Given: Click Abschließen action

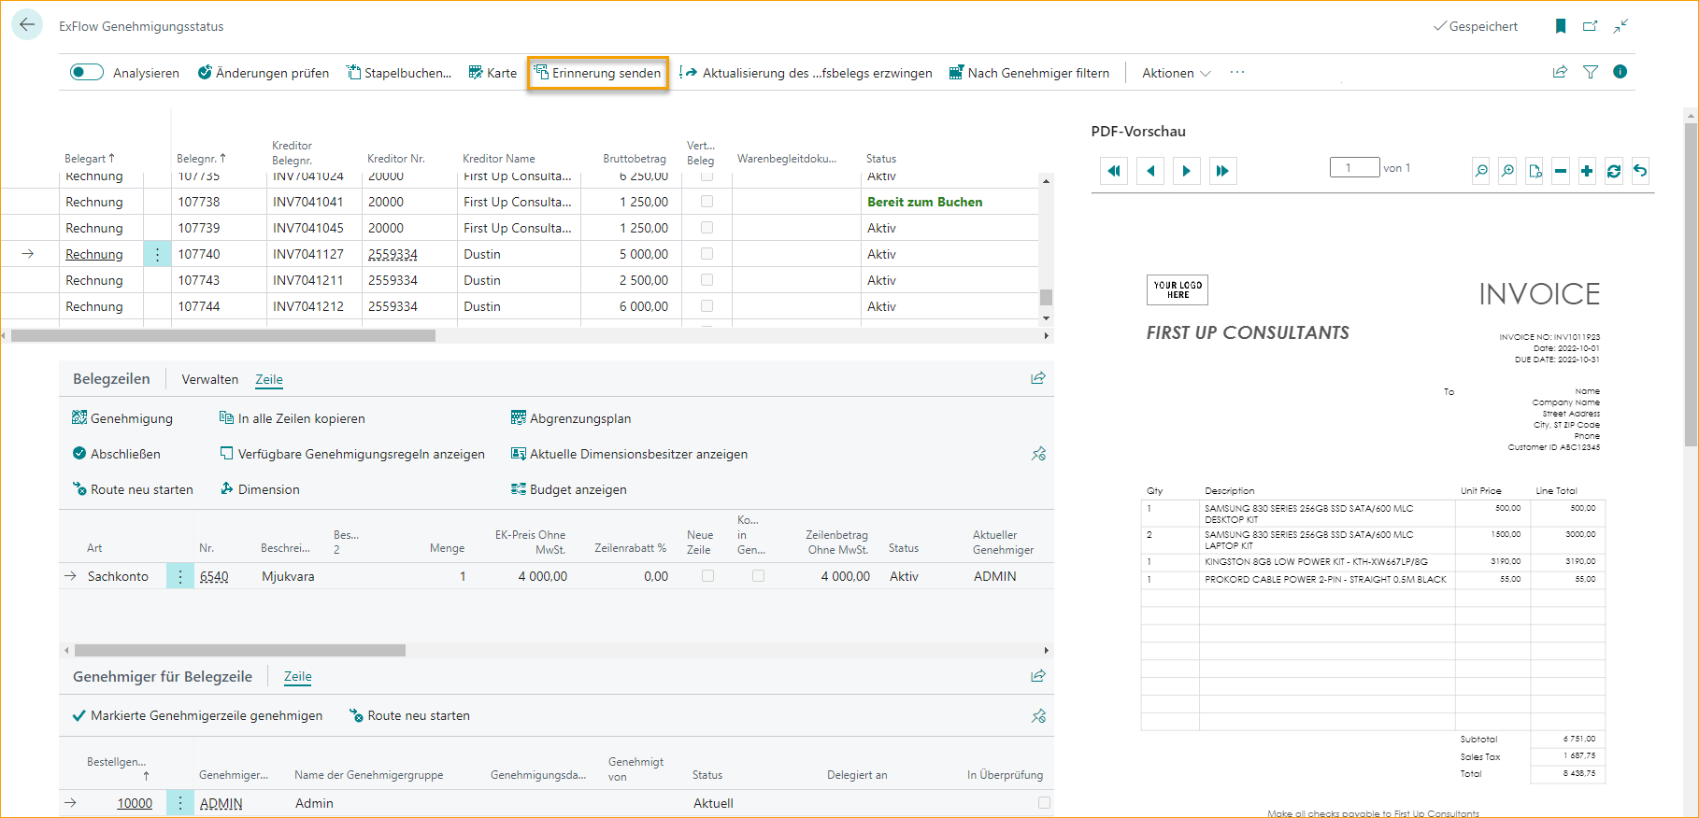Looking at the screenshot, I should (x=117, y=454).
